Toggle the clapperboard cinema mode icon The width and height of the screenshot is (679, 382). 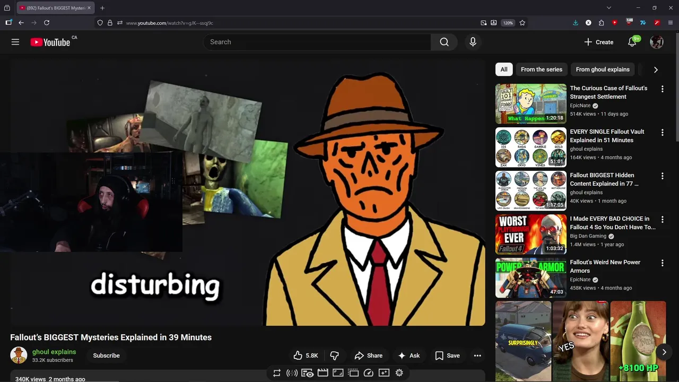tap(323, 373)
